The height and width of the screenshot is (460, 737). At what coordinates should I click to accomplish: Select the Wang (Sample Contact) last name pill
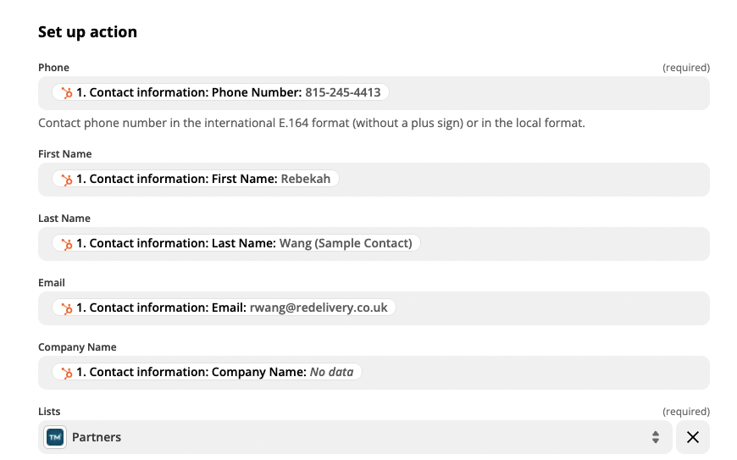236,243
